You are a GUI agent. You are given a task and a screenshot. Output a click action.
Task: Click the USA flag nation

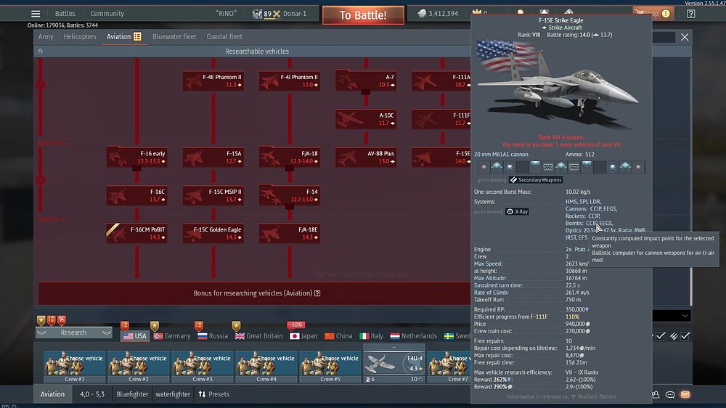click(x=134, y=336)
